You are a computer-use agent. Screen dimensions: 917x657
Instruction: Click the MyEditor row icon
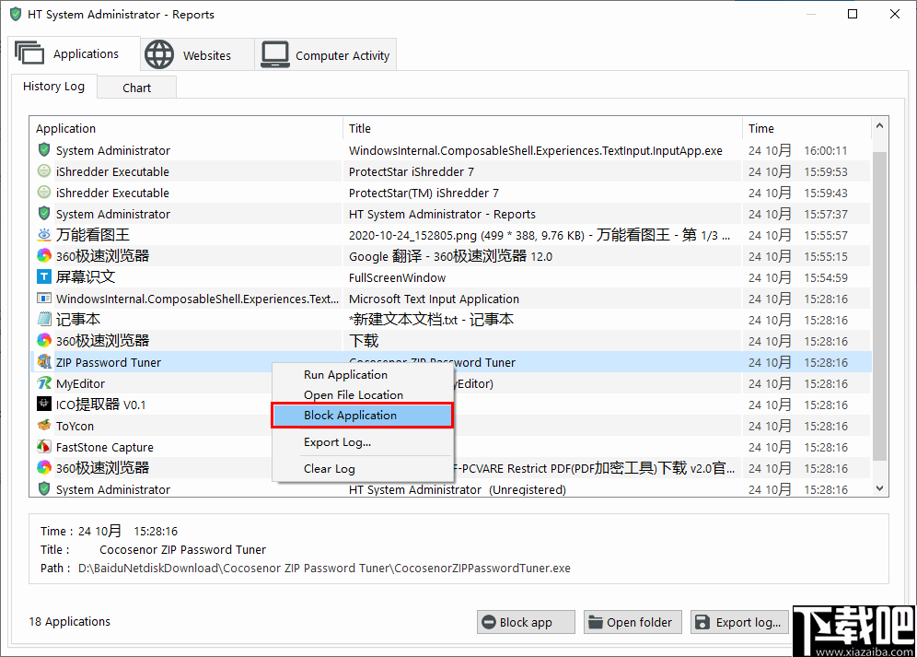click(43, 383)
